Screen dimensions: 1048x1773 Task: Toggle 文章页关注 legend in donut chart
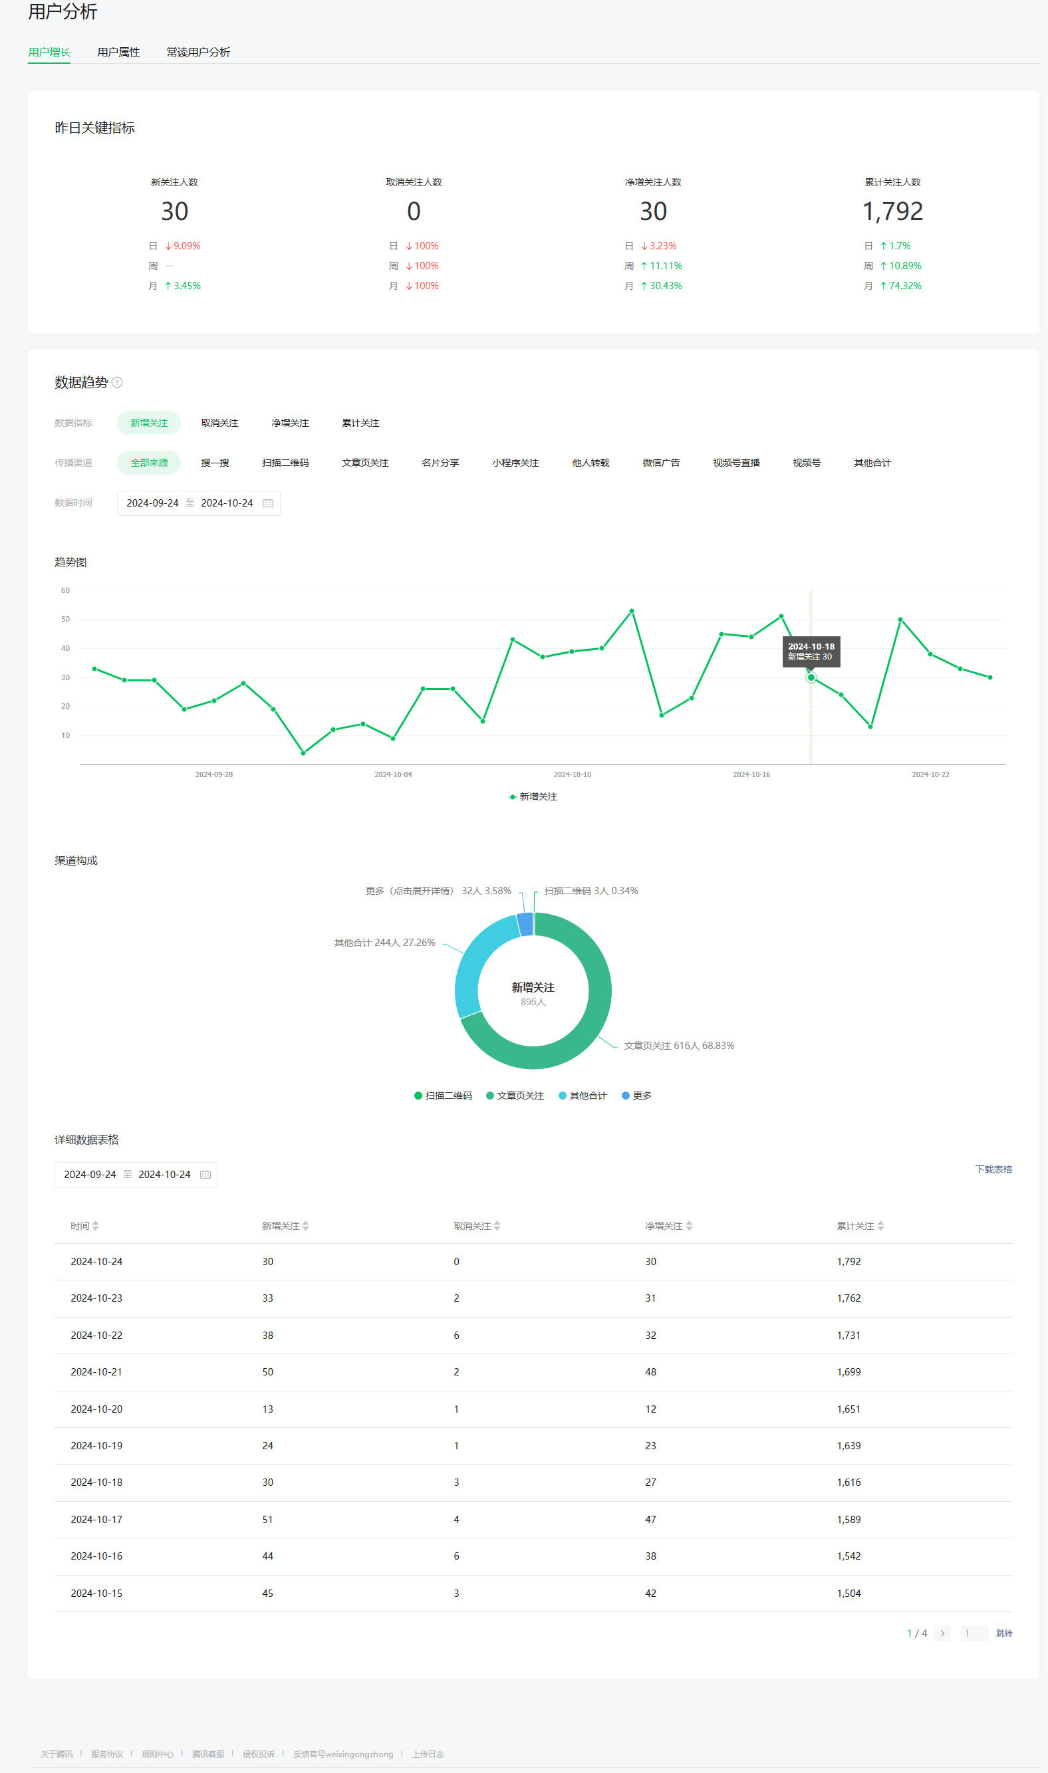515,1096
